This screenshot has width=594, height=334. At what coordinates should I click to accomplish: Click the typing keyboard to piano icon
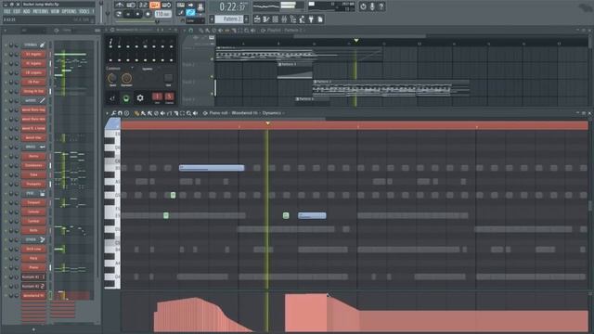[181, 5]
